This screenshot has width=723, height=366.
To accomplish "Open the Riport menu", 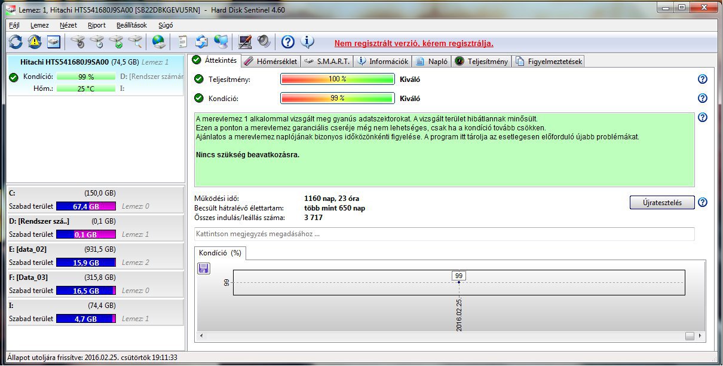I will pos(96,25).
